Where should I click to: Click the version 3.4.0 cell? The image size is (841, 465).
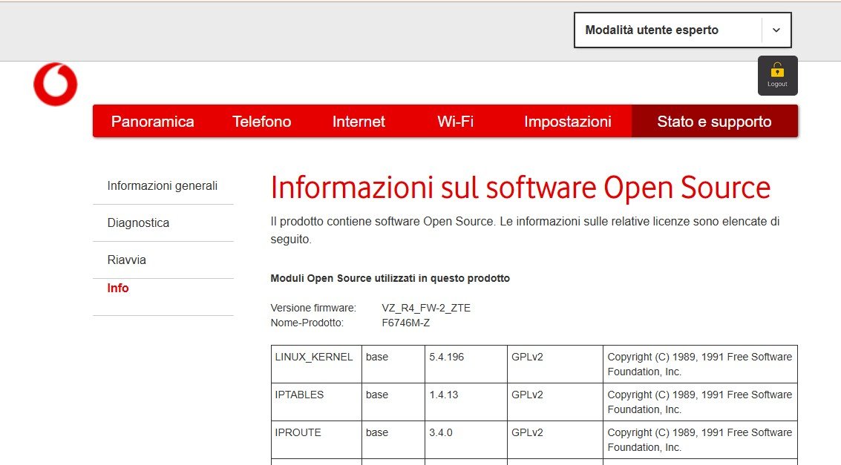[x=466, y=440]
